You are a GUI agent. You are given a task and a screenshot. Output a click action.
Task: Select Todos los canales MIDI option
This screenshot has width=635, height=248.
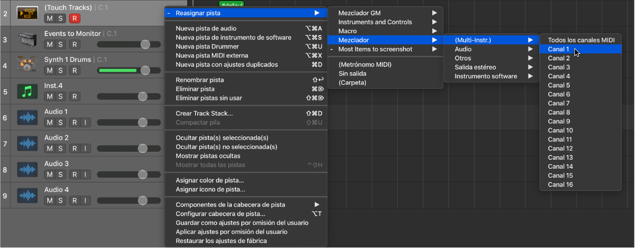click(x=580, y=40)
